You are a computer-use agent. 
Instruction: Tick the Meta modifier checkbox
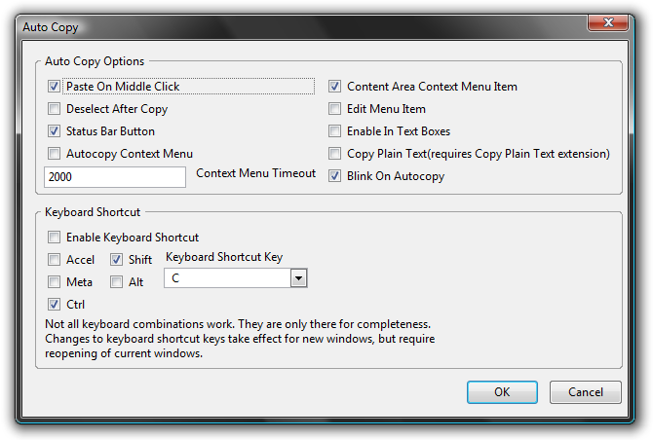click(54, 282)
